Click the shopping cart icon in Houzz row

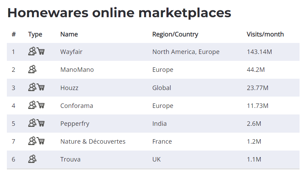click(41, 87)
